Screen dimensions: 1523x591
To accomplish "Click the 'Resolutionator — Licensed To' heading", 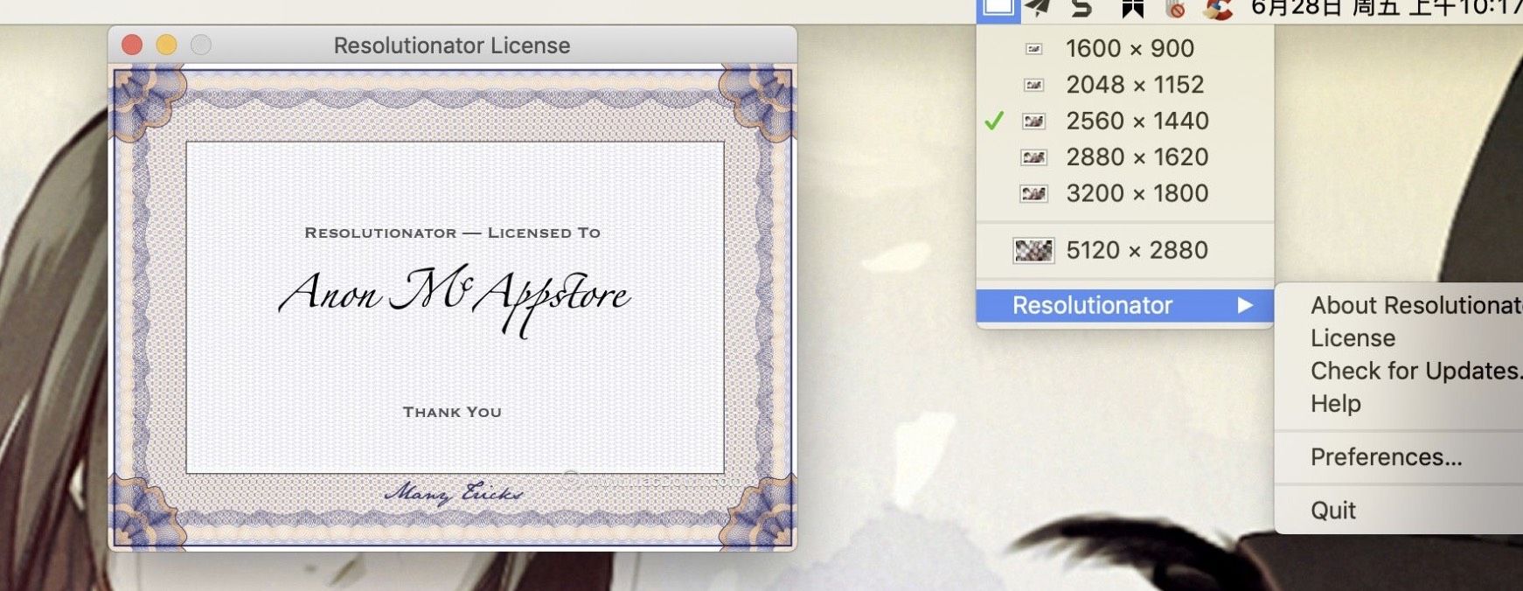I will coord(452,233).
